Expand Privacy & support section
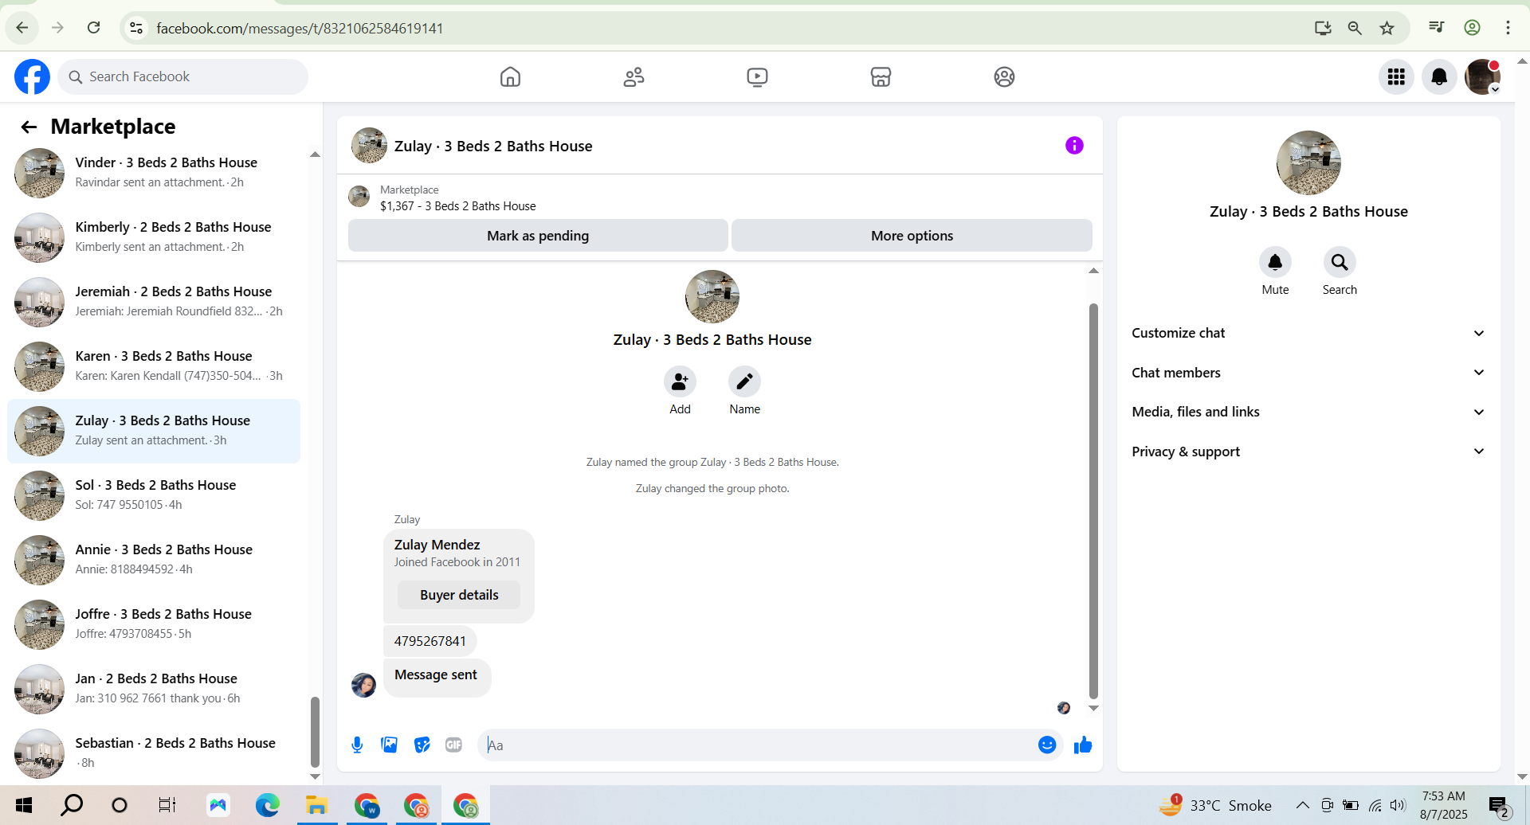 1308,452
